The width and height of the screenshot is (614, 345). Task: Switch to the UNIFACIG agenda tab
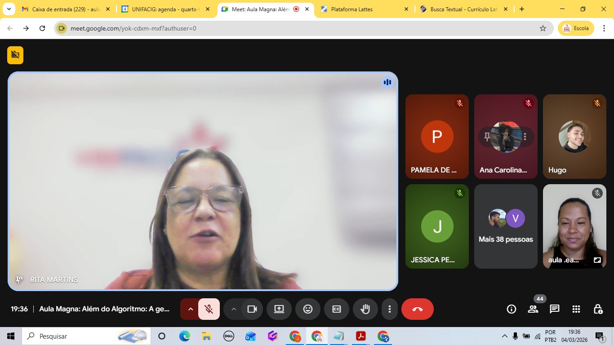pos(165,9)
